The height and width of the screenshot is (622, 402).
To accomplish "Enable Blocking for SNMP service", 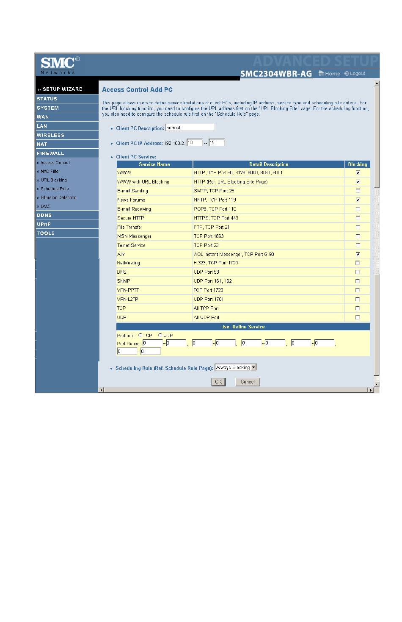I will (x=358, y=281).
